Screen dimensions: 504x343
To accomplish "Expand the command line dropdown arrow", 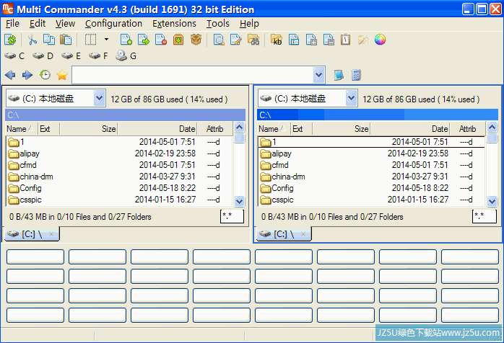I will [318, 75].
